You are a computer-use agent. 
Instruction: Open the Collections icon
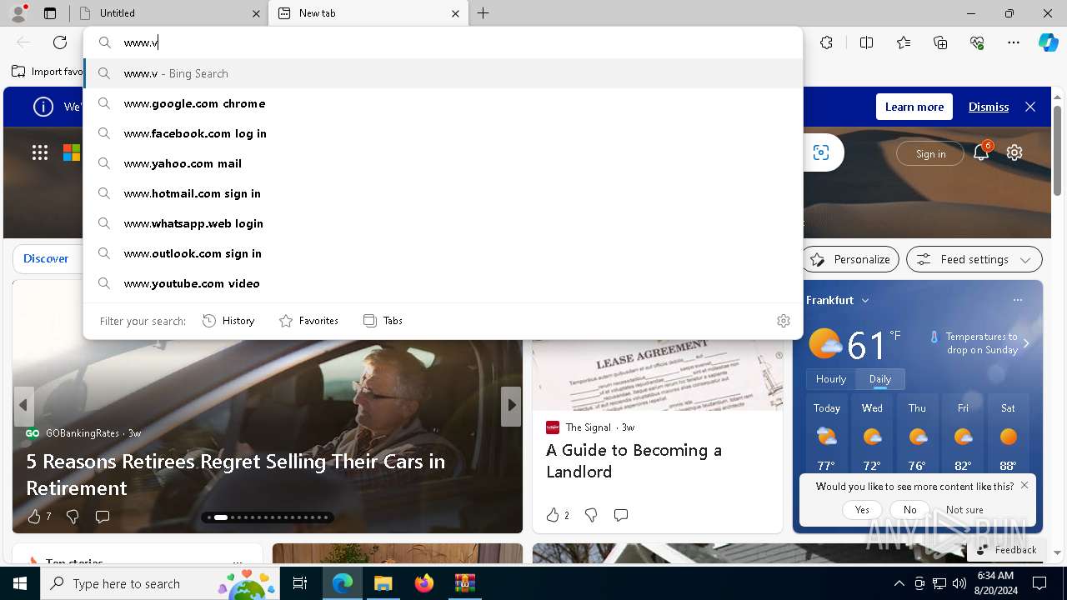tap(940, 42)
